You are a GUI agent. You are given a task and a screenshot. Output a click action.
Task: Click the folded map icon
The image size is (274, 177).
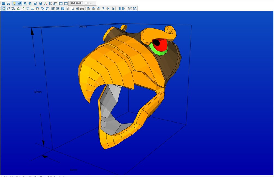coord(53,8)
